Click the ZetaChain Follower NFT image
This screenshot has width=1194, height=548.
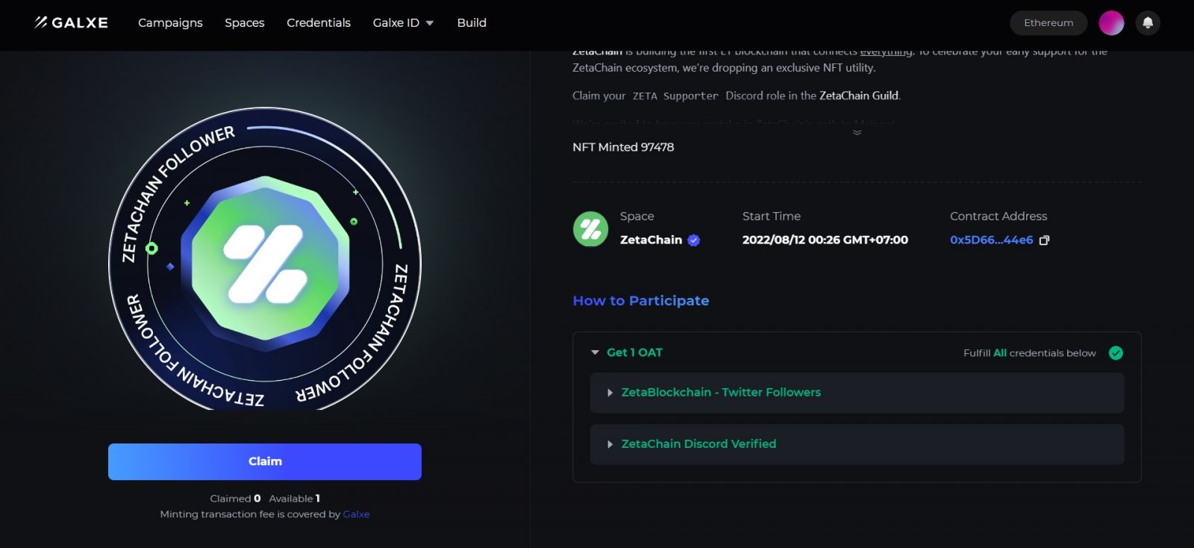tap(265, 260)
